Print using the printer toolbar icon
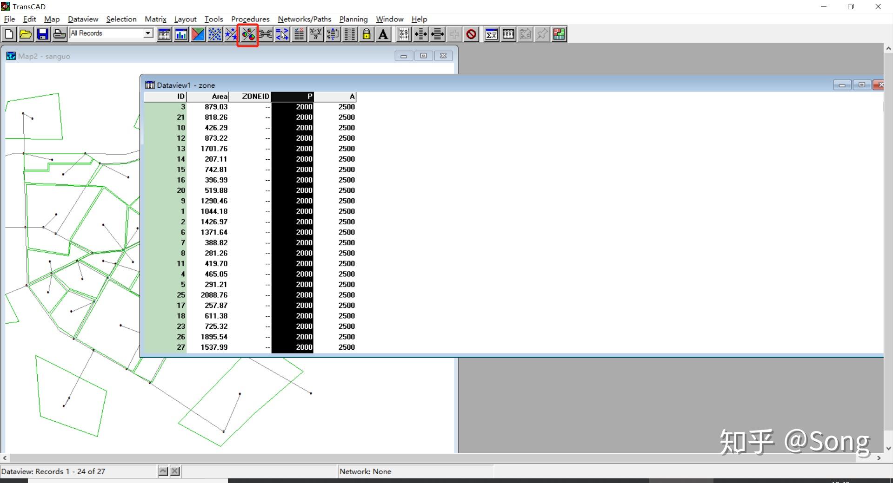Viewport: 893px width, 483px height. click(60, 34)
